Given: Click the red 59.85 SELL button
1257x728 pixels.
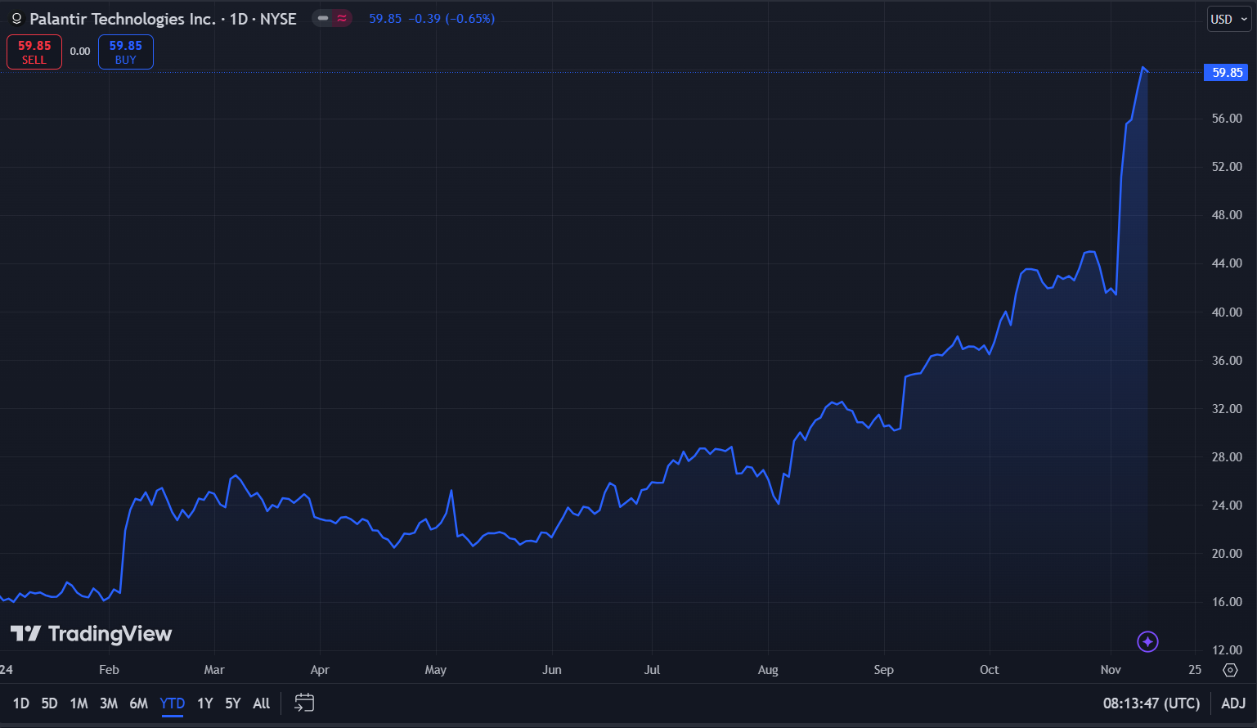Looking at the screenshot, I should pos(34,52).
